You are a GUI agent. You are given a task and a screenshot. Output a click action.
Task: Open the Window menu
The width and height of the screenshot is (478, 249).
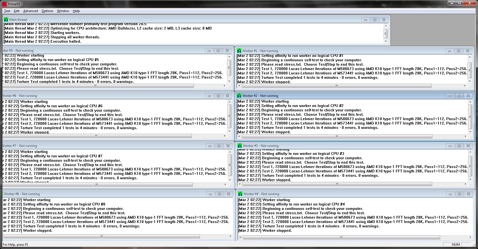click(63, 11)
